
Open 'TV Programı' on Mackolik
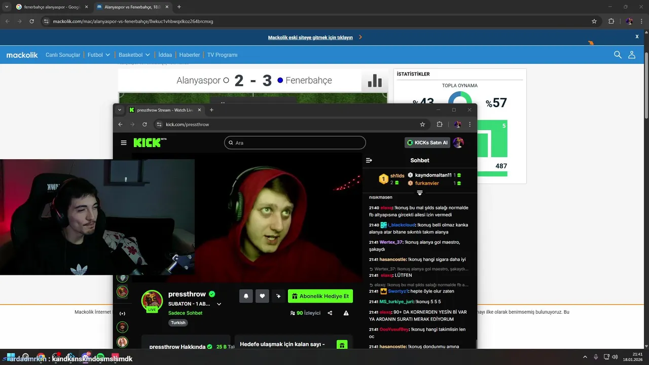tap(222, 55)
